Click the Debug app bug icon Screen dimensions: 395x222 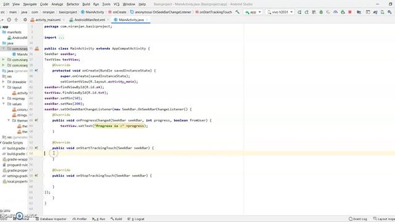click(x=321, y=12)
